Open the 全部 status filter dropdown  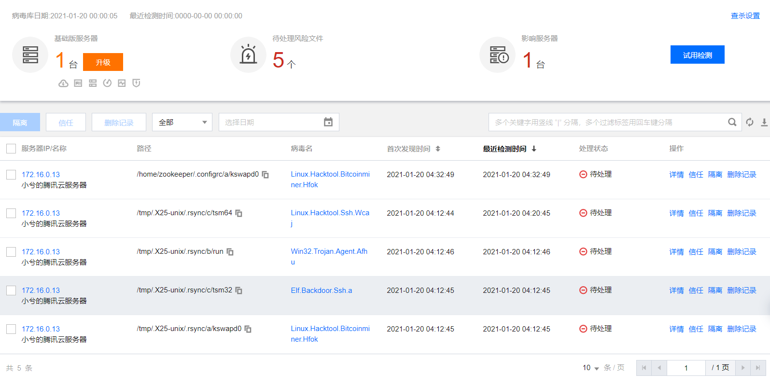click(182, 122)
